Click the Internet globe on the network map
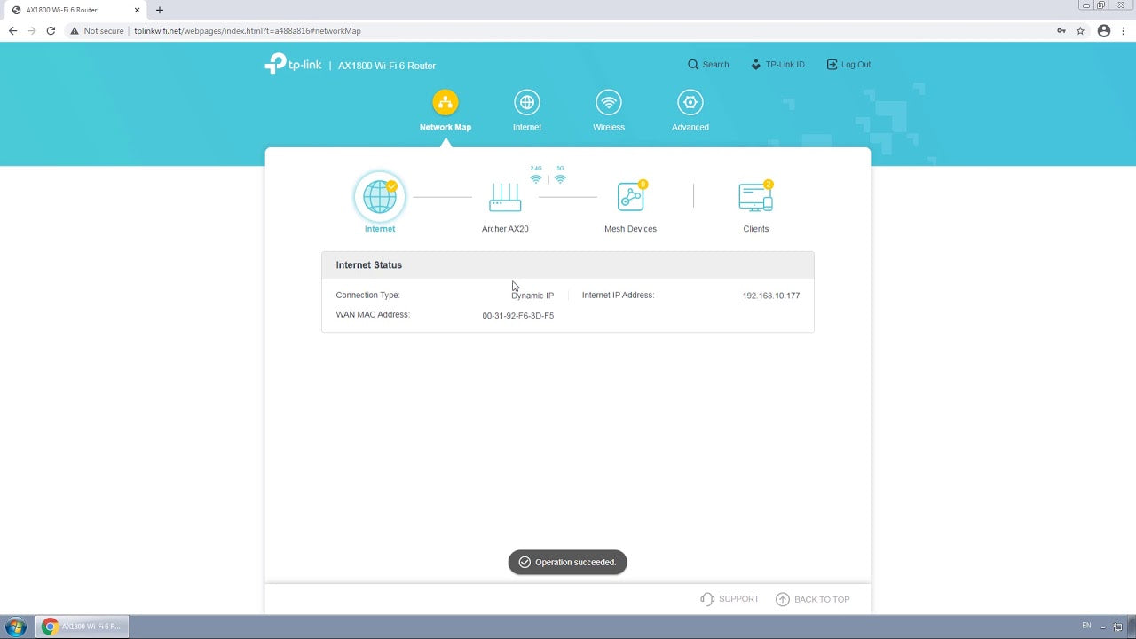Screen dimensions: 1136x639 [379, 196]
